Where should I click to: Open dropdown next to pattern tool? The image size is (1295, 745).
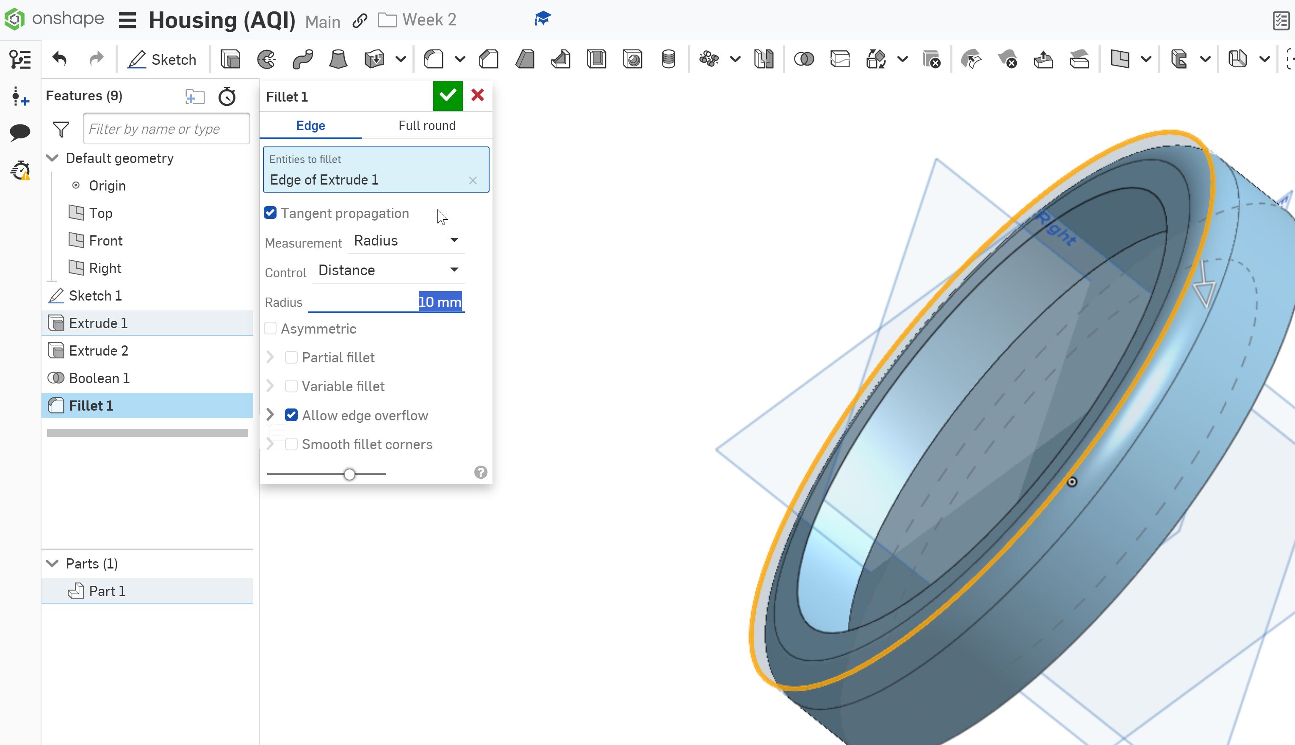[735, 59]
